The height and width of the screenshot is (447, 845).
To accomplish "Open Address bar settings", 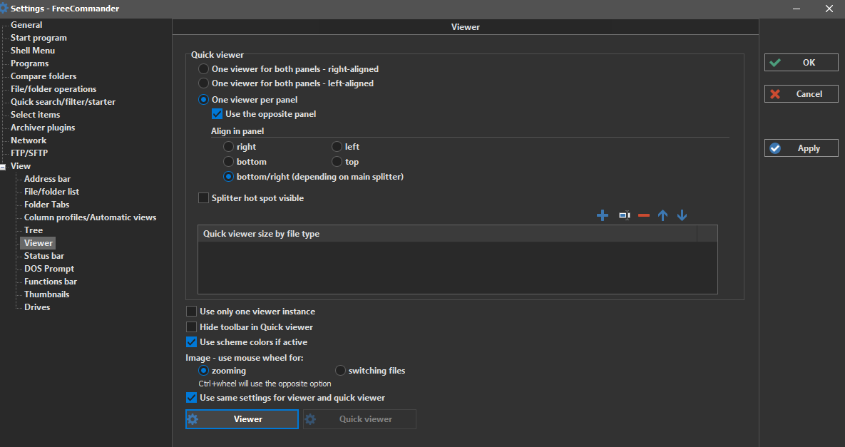I will point(48,179).
